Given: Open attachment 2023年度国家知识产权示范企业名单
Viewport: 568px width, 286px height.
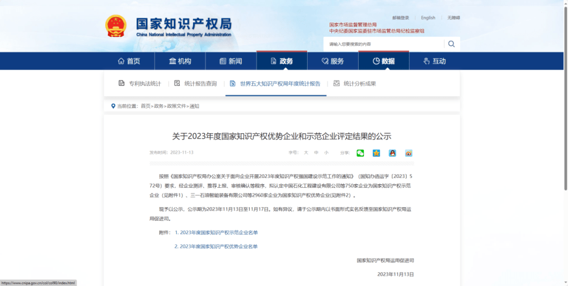Looking at the screenshot, I should point(216,232).
